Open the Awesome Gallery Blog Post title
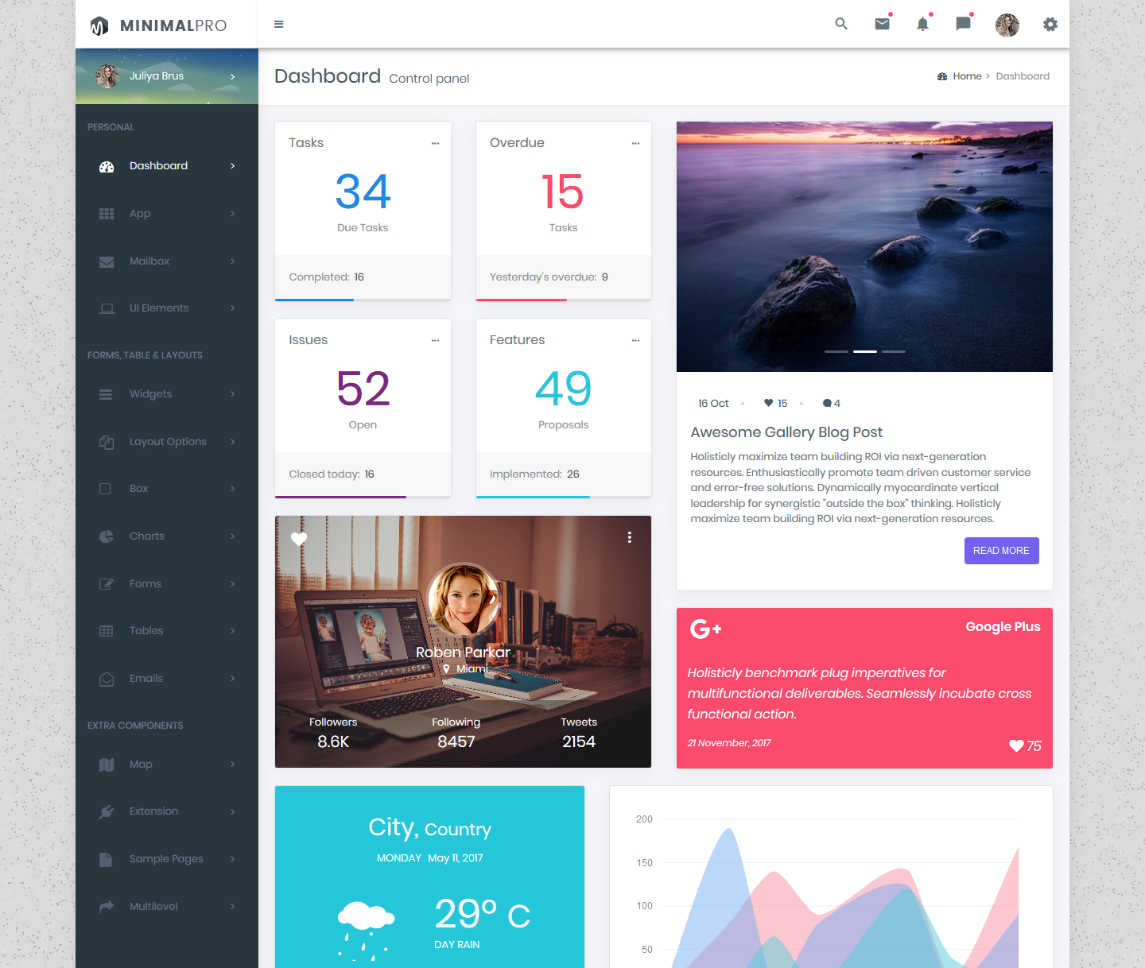 click(786, 432)
